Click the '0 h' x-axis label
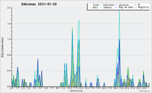 coord(11,88)
